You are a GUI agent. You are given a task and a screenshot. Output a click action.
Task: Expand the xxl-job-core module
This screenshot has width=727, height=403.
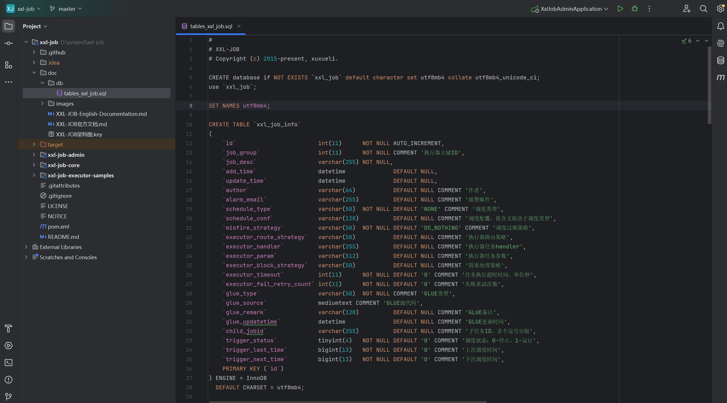click(34, 165)
